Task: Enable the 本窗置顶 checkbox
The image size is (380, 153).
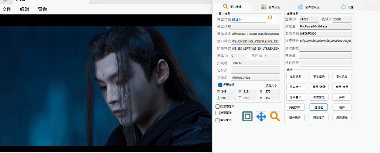Action: coord(218,120)
